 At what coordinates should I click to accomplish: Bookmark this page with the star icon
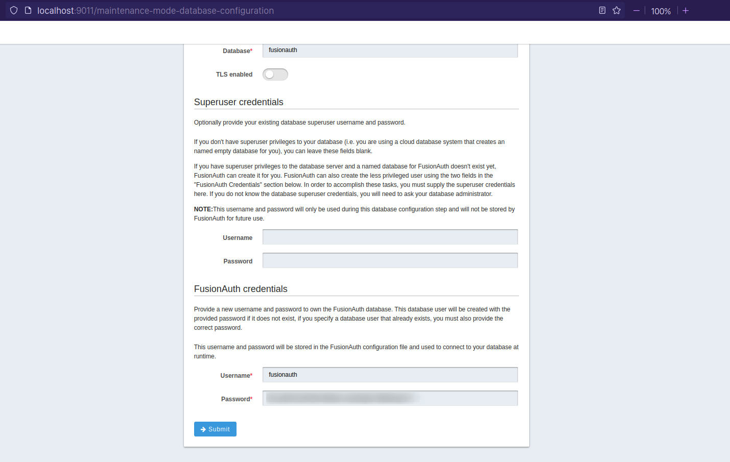coord(617,10)
